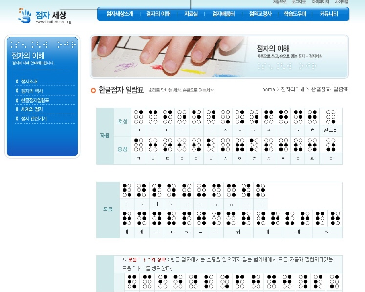Click braille dots above 종성 ㄹ
Image resolution: width=365 pixels, height=292 pixels.
[x=182, y=145]
